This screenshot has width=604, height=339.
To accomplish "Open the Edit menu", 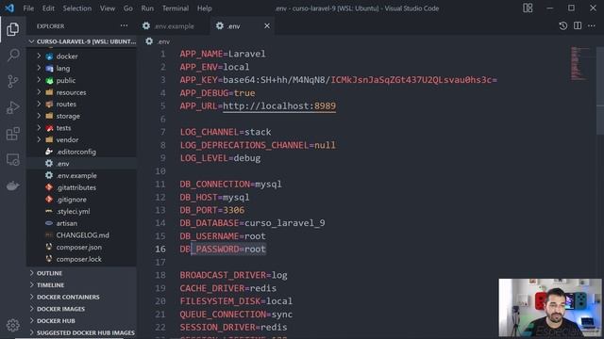I will (x=48, y=8).
